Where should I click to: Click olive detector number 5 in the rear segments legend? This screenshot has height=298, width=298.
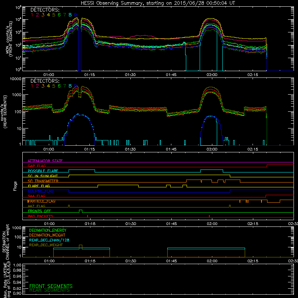pos(54,86)
